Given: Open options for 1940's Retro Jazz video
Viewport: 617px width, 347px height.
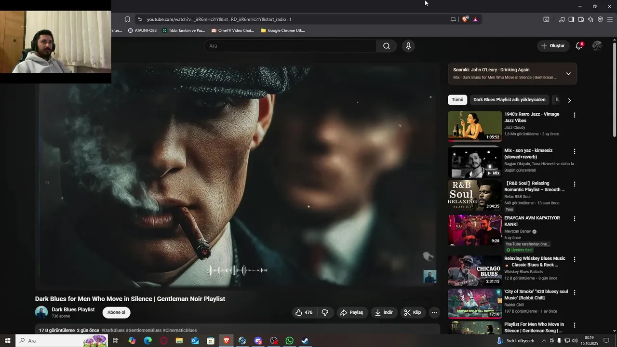Looking at the screenshot, I should click(574, 115).
